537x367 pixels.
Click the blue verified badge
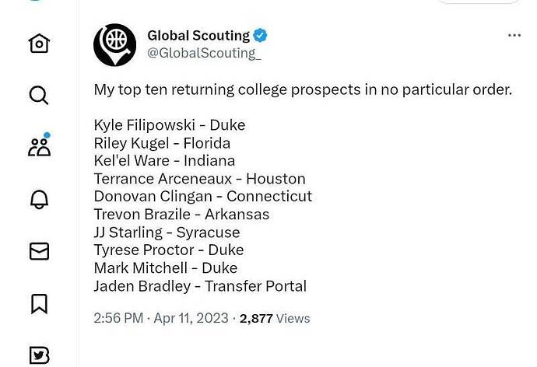click(x=260, y=35)
